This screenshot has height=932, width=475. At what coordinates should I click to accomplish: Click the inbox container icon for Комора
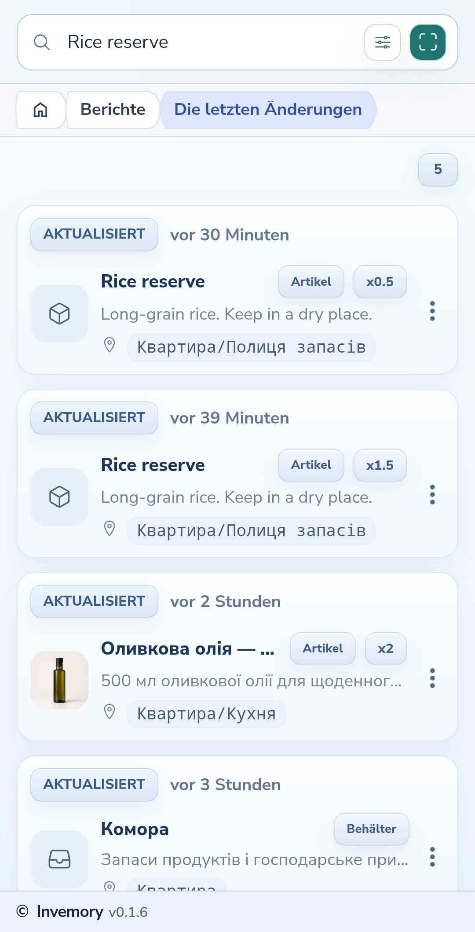59,859
